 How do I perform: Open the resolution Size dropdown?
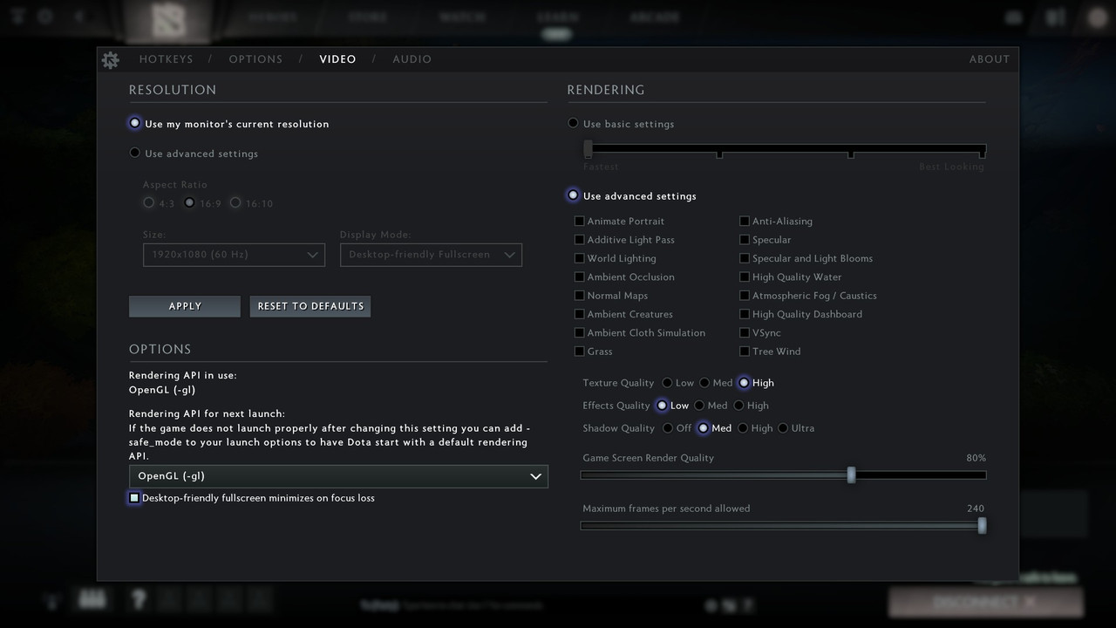click(234, 255)
